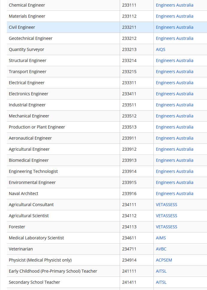Click VETASSESS link for Agricultural Consultant

pos(166,204)
